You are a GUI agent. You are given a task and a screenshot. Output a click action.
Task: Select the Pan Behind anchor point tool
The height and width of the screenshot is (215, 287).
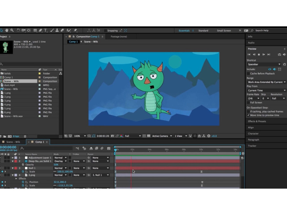click(29, 30)
